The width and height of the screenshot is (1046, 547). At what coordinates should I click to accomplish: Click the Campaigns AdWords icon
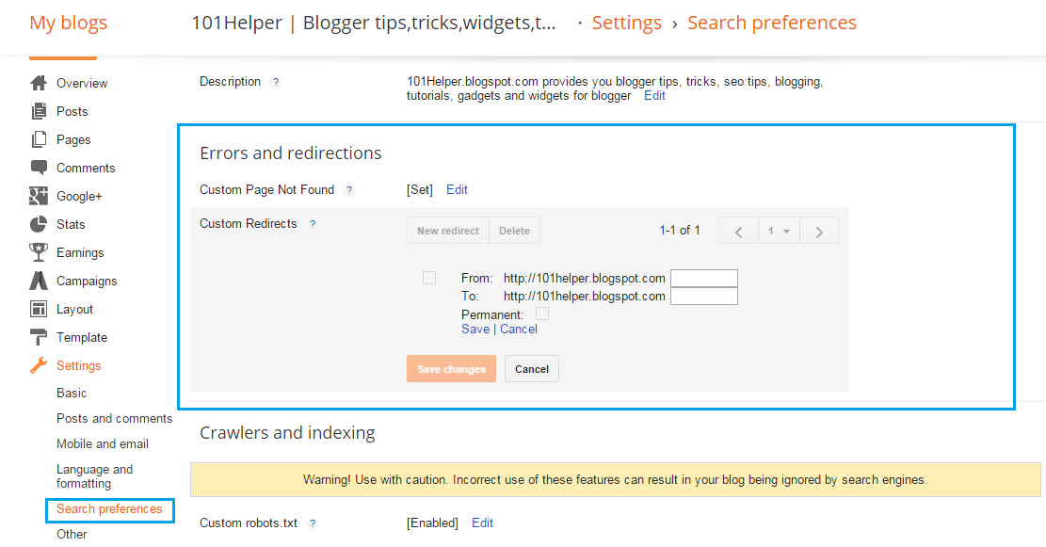(x=39, y=281)
